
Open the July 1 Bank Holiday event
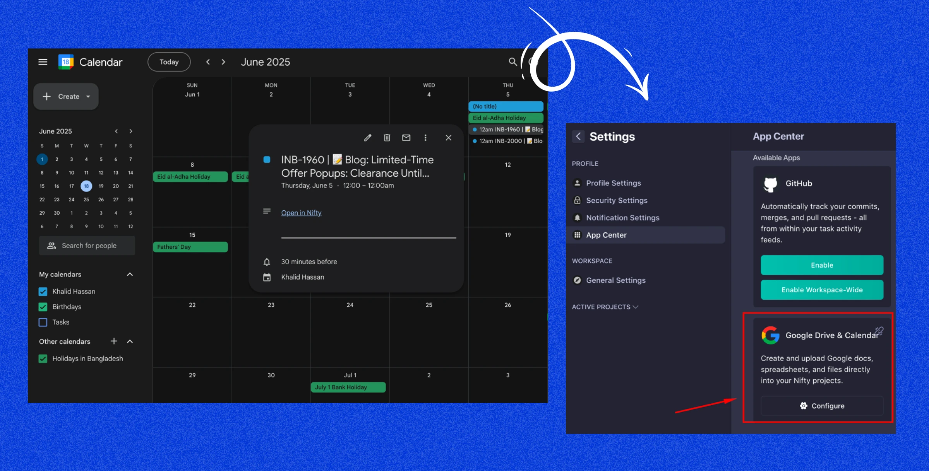pos(348,387)
